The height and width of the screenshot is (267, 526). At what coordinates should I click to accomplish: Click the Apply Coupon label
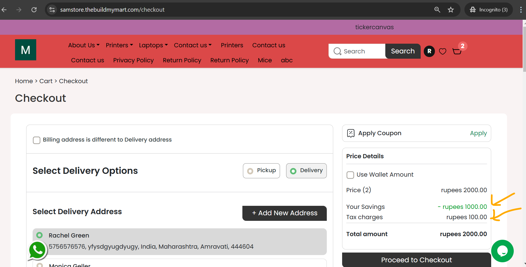click(380, 133)
